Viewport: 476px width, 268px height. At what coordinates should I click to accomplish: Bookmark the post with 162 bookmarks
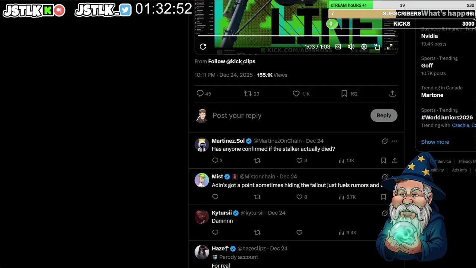point(349,94)
